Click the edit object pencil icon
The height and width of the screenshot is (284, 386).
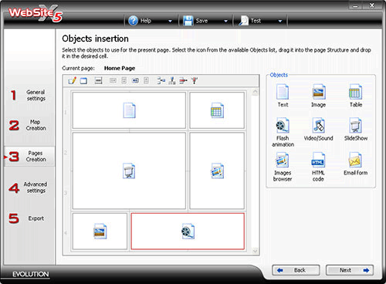tap(73, 80)
